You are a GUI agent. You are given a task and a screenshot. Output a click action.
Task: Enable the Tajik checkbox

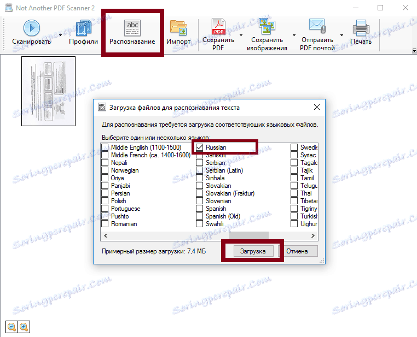tap(294, 170)
